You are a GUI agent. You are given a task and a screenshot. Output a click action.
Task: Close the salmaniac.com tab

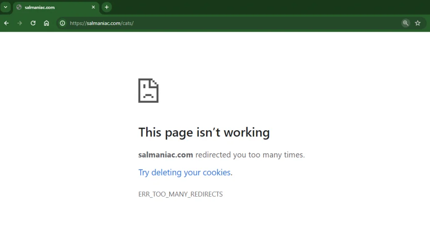click(93, 7)
